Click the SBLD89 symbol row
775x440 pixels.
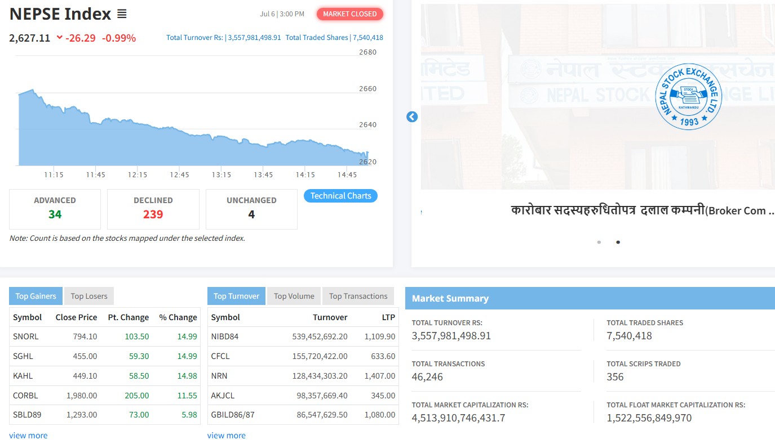(105, 415)
